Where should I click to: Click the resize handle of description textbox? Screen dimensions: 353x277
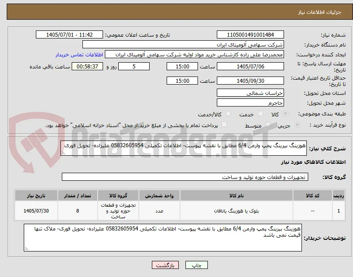63,153
